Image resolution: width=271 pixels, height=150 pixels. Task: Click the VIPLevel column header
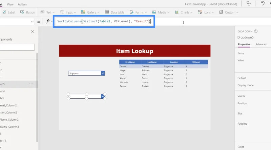tap(196, 62)
